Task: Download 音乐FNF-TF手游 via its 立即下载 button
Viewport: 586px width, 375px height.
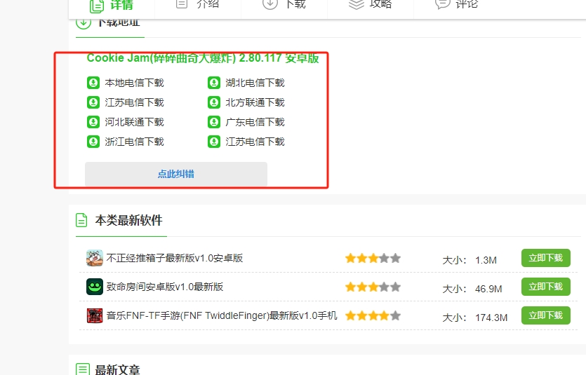Action: (545, 315)
